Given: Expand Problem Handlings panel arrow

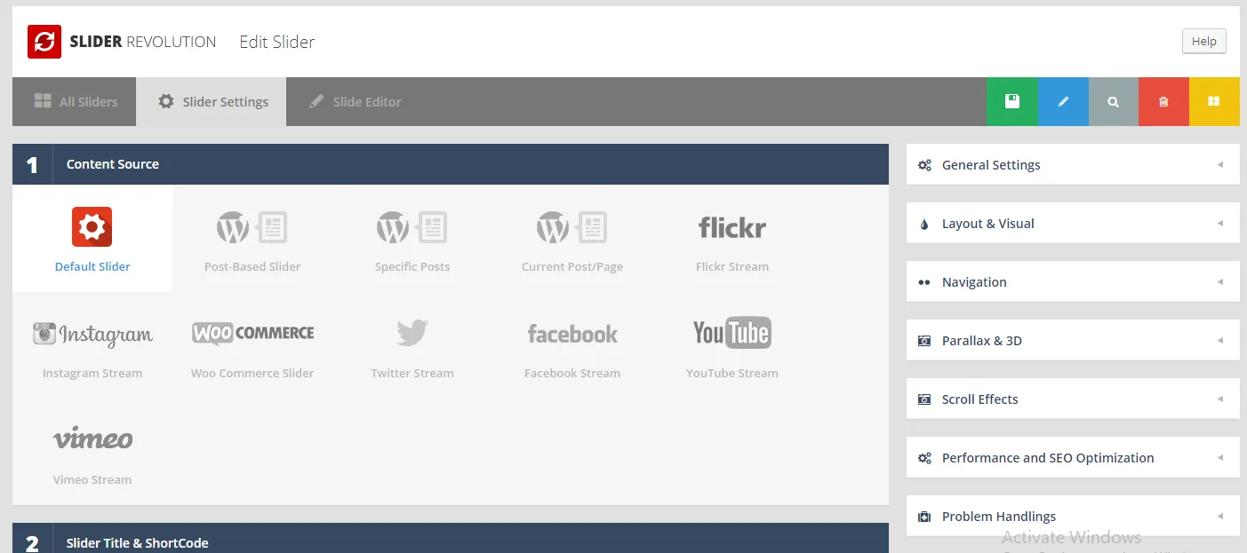Looking at the screenshot, I should (x=1220, y=517).
